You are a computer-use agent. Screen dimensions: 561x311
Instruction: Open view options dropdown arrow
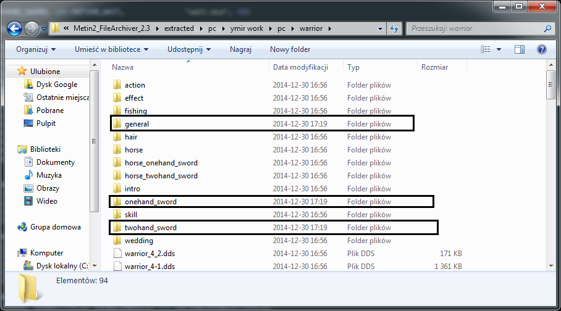499,49
